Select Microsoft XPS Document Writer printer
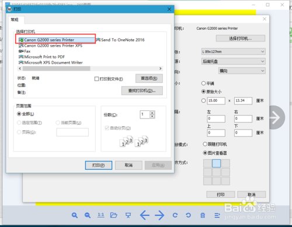 coord(50,62)
